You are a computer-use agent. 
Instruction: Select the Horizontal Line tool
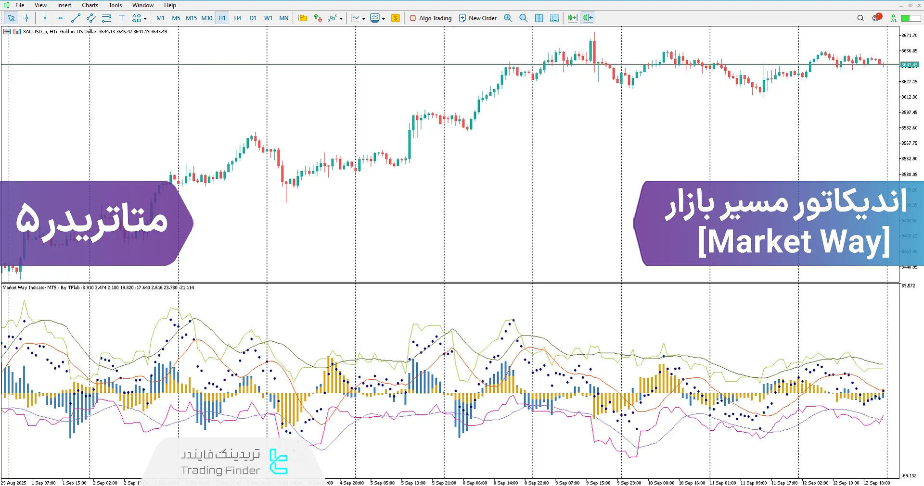(x=61, y=18)
